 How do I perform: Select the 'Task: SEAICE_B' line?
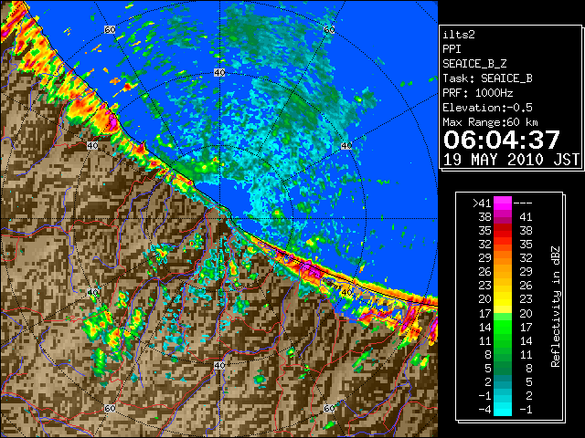tap(487, 78)
